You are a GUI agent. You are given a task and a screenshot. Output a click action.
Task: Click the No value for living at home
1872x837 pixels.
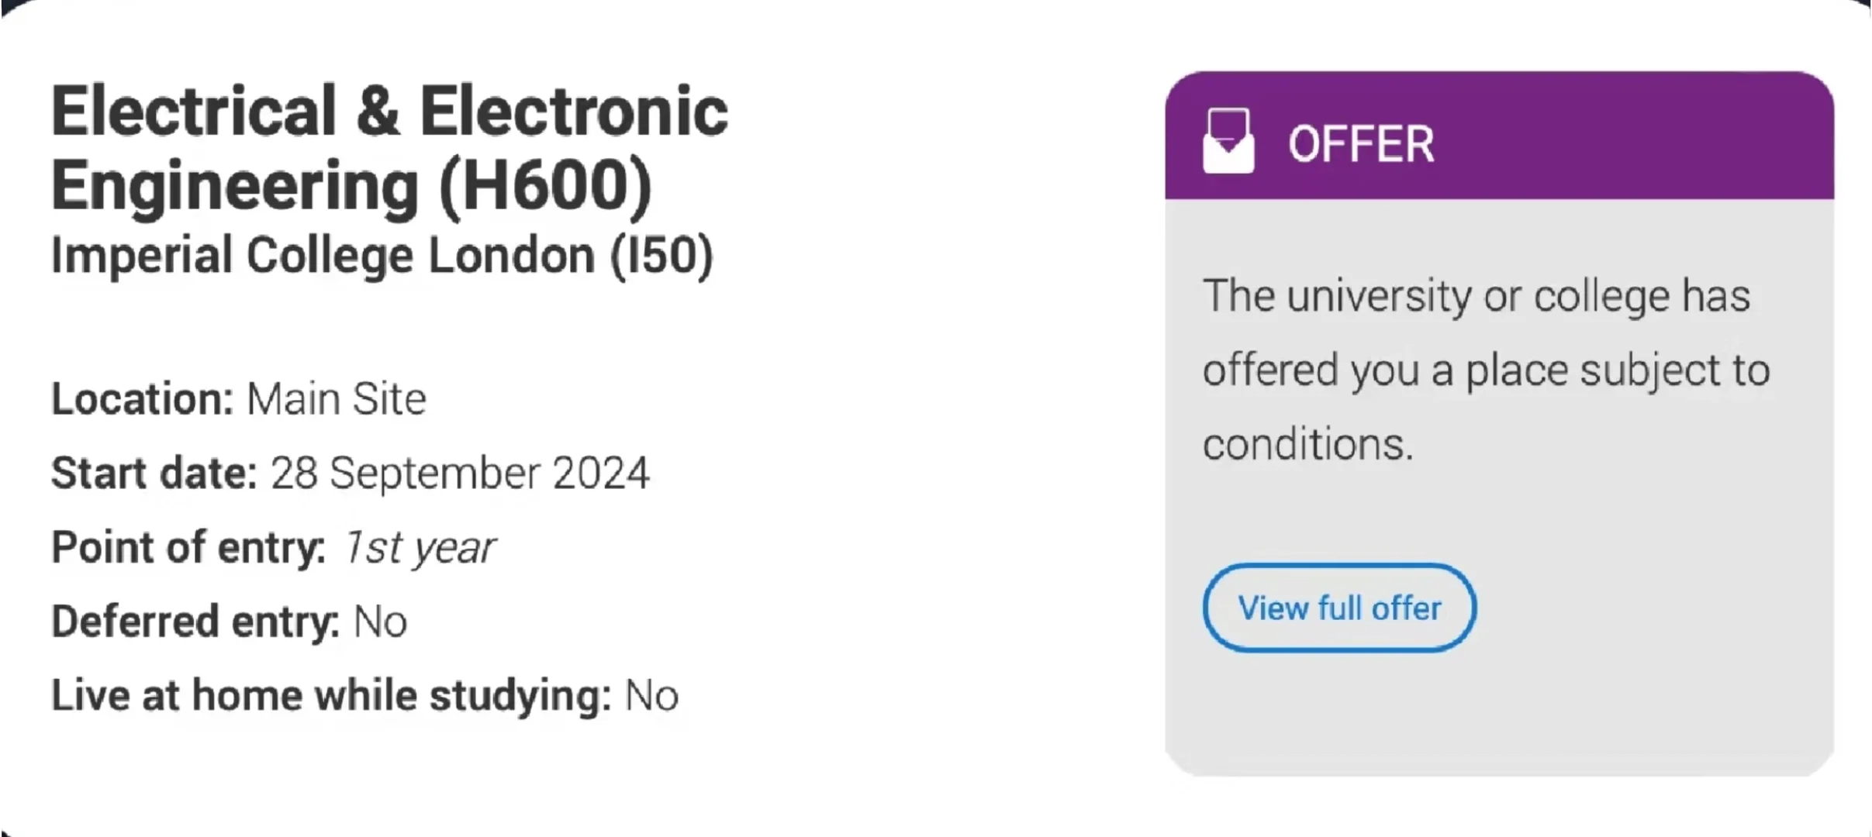tap(652, 696)
